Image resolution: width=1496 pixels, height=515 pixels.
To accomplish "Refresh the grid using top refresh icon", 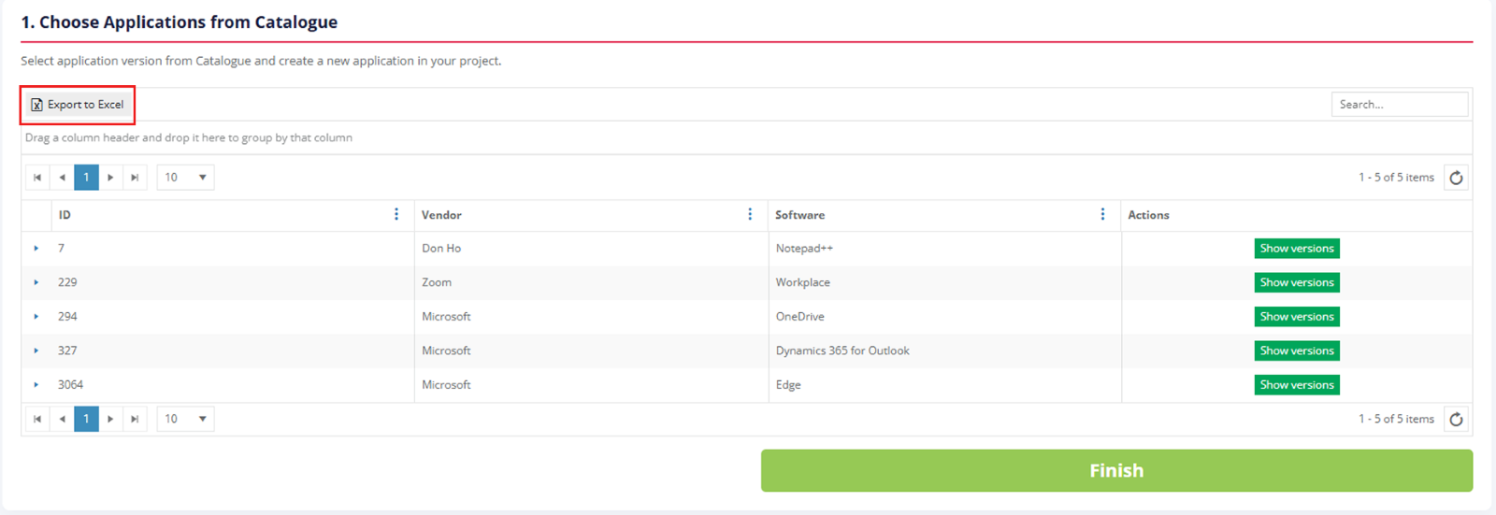I will pyautogui.click(x=1456, y=178).
